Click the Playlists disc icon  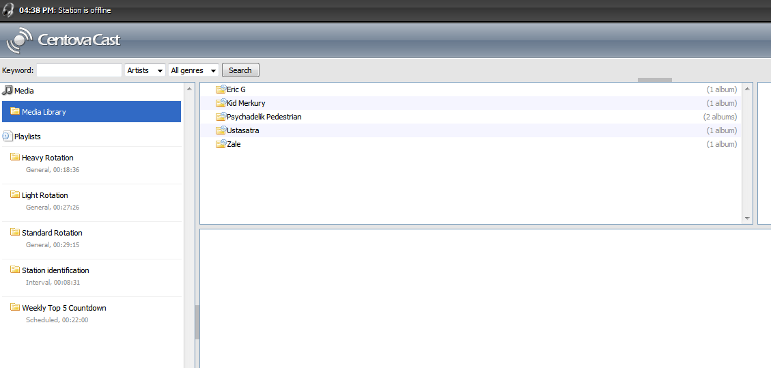(x=8, y=136)
